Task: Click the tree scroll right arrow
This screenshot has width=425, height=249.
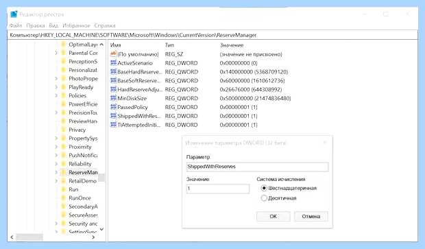Action: pos(93,237)
